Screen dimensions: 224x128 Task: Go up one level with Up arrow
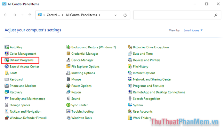30,15
